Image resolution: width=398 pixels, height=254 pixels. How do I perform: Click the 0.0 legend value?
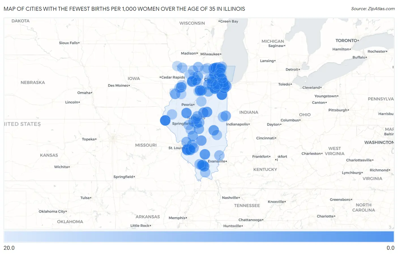390,248
